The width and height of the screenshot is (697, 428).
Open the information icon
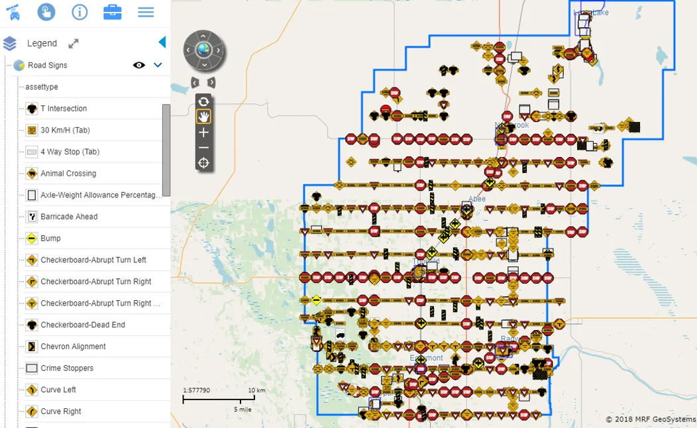tap(80, 12)
